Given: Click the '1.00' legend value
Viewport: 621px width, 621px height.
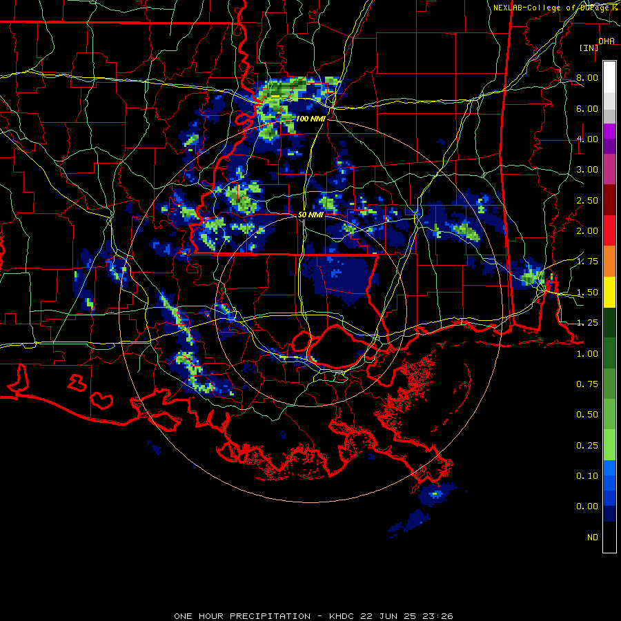Looking at the screenshot, I should (587, 354).
